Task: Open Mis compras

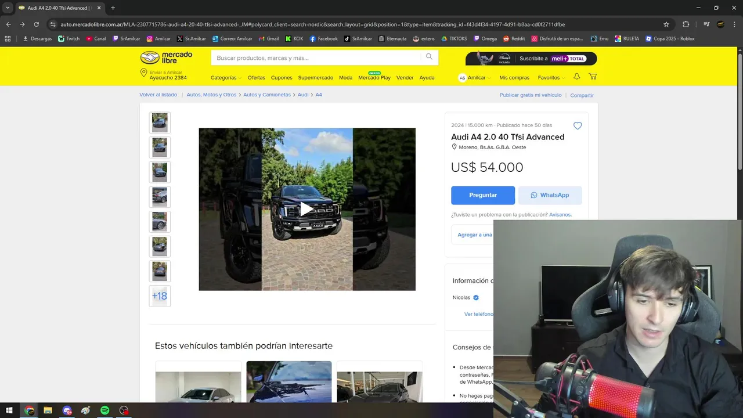Action: (x=514, y=77)
